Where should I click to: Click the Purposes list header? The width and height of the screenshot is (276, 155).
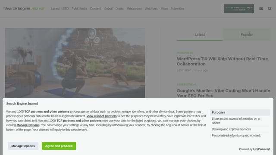pyautogui.click(x=240, y=112)
